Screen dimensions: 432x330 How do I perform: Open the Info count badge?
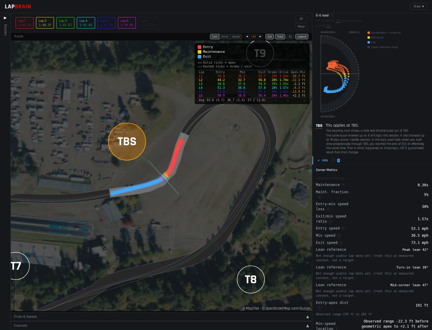pyautogui.click(x=338, y=160)
